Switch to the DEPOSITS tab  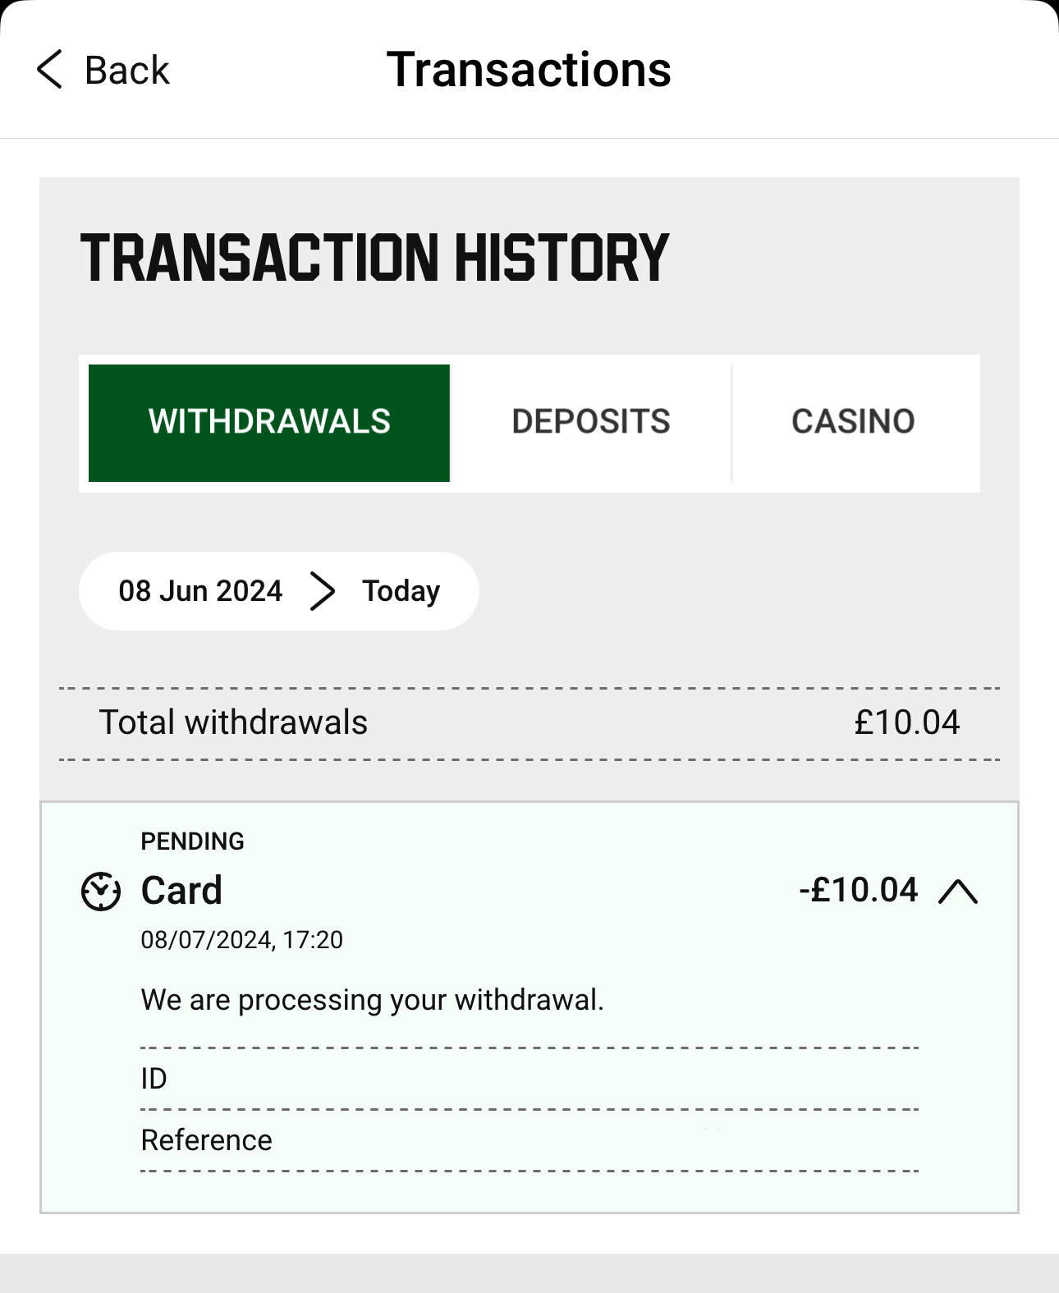coord(591,421)
